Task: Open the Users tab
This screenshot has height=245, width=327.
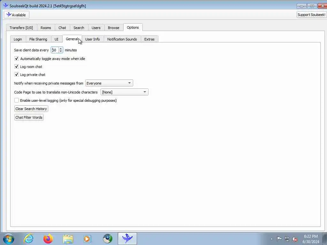Action: pyautogui.click(x=96, y=28)
